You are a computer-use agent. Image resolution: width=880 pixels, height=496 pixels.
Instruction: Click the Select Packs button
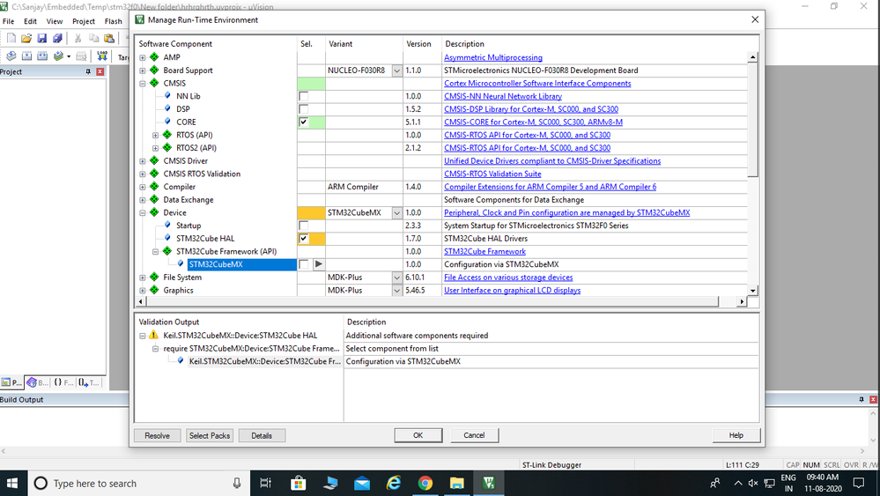coord(210,435)
